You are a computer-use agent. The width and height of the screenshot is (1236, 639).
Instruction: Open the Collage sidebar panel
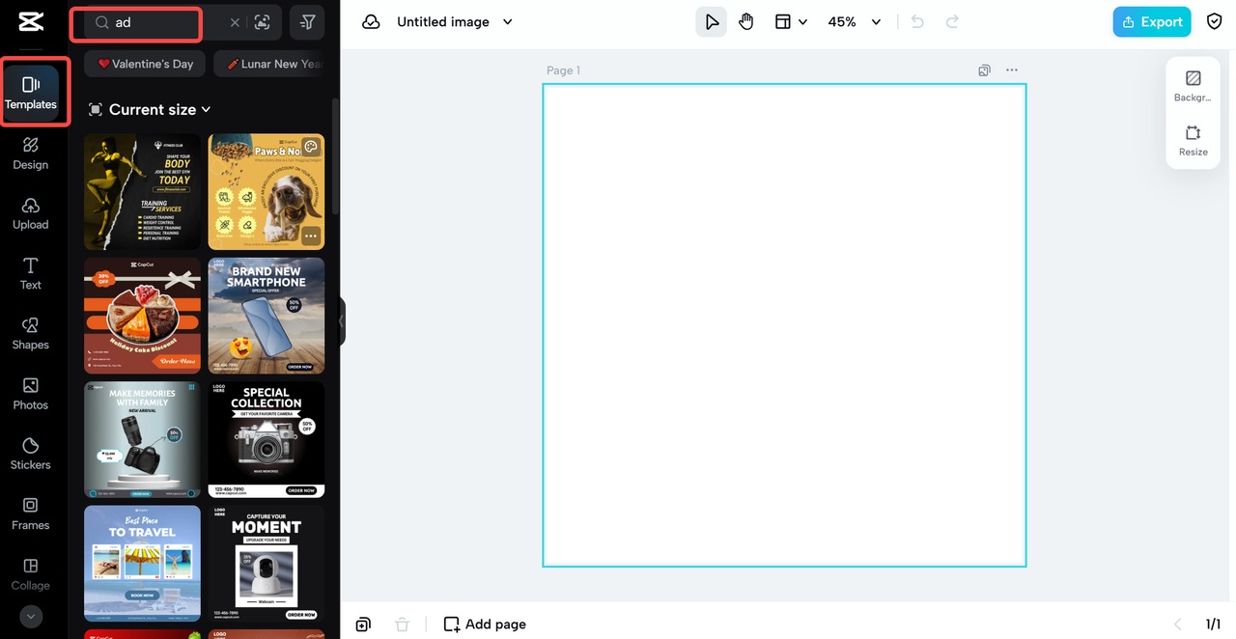click(31, 573)
